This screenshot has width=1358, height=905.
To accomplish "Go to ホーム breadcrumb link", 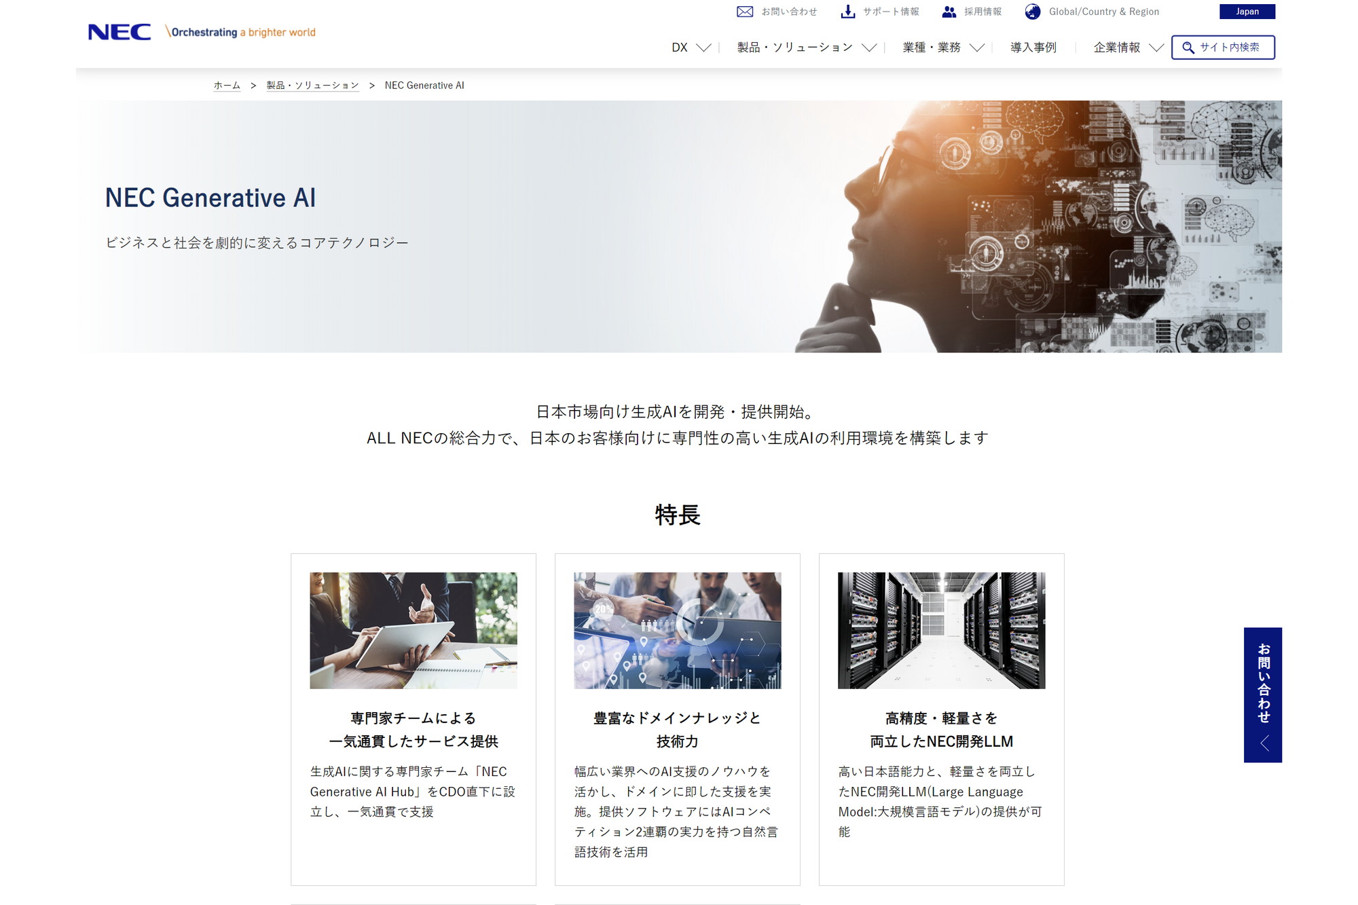I will tap(227, 86).
